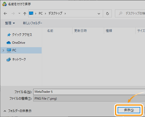145x117 pixels.
Task: Click the MetaTrader icon in title bar
Action: click(x=4, y=4)
